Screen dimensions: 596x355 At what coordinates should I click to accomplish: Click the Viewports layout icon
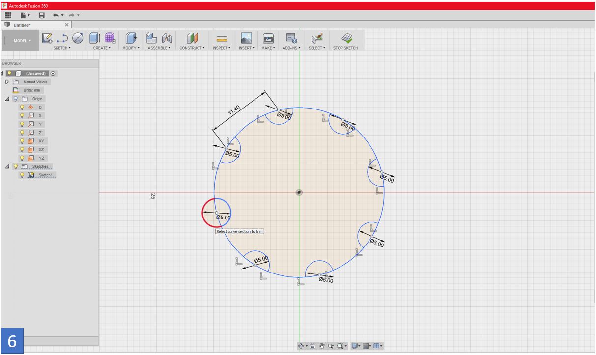[x=377, y=346]
